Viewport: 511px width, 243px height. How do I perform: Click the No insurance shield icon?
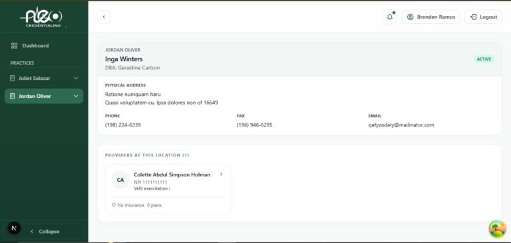click(114, 205)
